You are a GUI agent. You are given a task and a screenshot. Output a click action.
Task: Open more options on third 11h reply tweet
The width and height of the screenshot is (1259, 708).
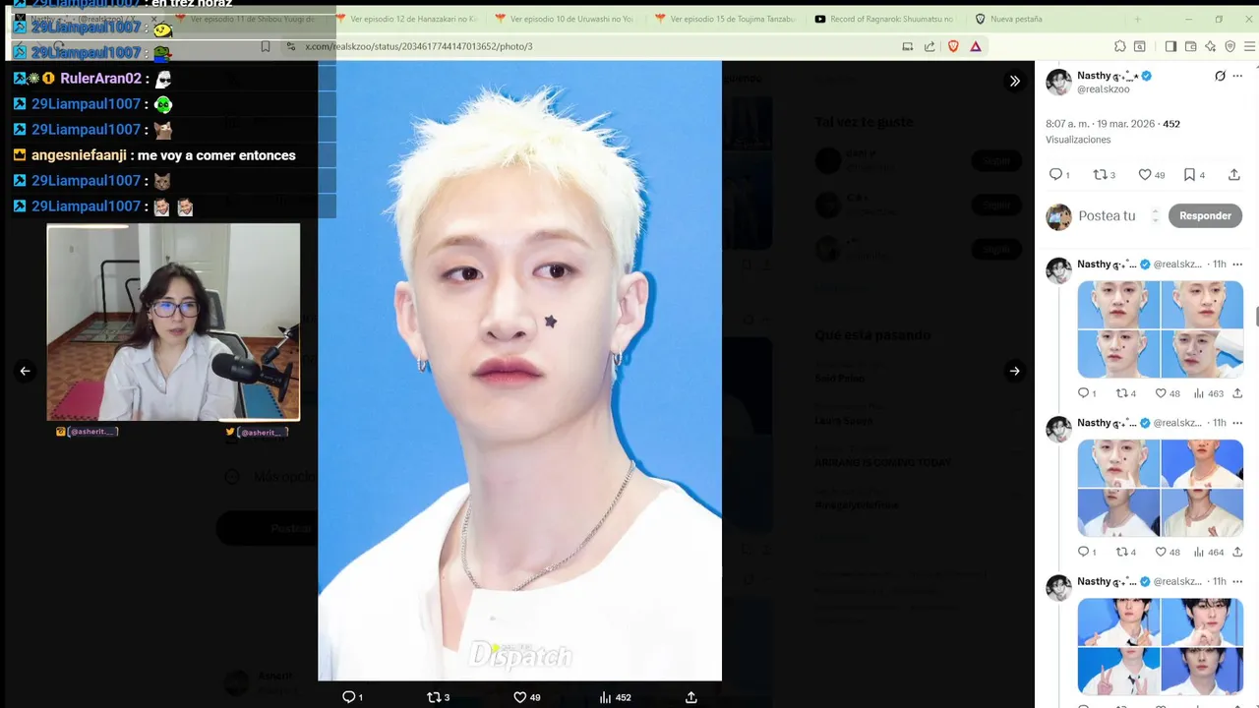click(1237, 581)
